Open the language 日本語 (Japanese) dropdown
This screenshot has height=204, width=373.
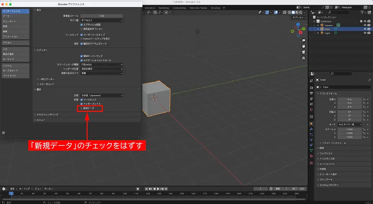tap(102, 96)
